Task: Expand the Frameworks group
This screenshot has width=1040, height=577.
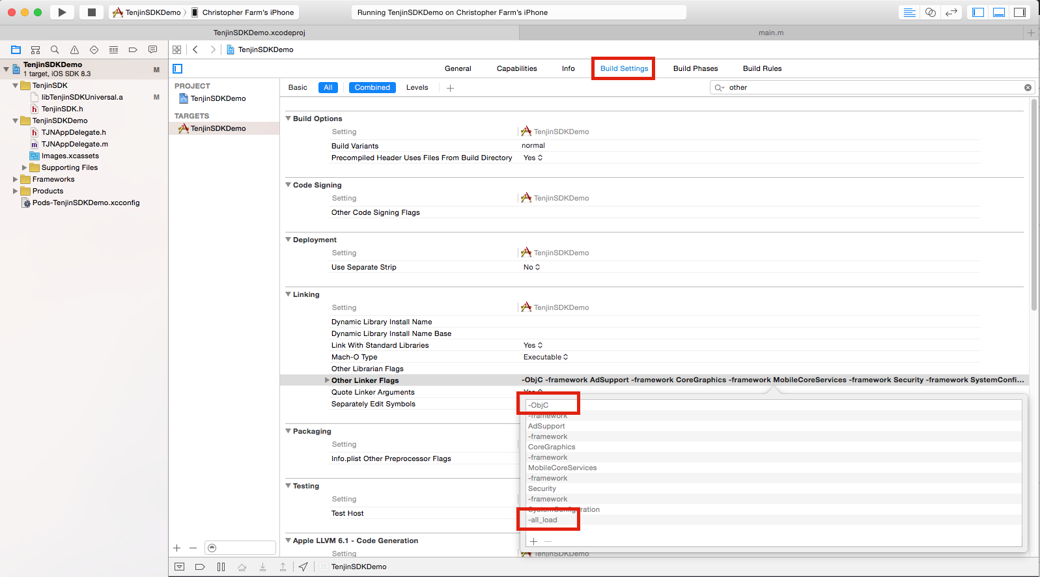Action: [x=16, y=179]
